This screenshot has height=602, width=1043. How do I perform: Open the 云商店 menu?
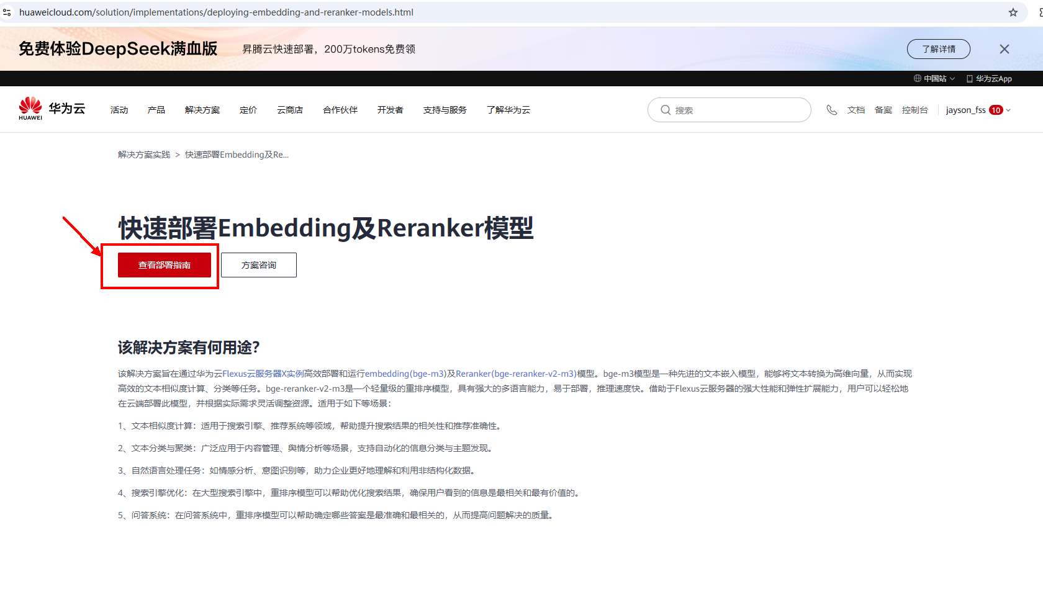290,110
